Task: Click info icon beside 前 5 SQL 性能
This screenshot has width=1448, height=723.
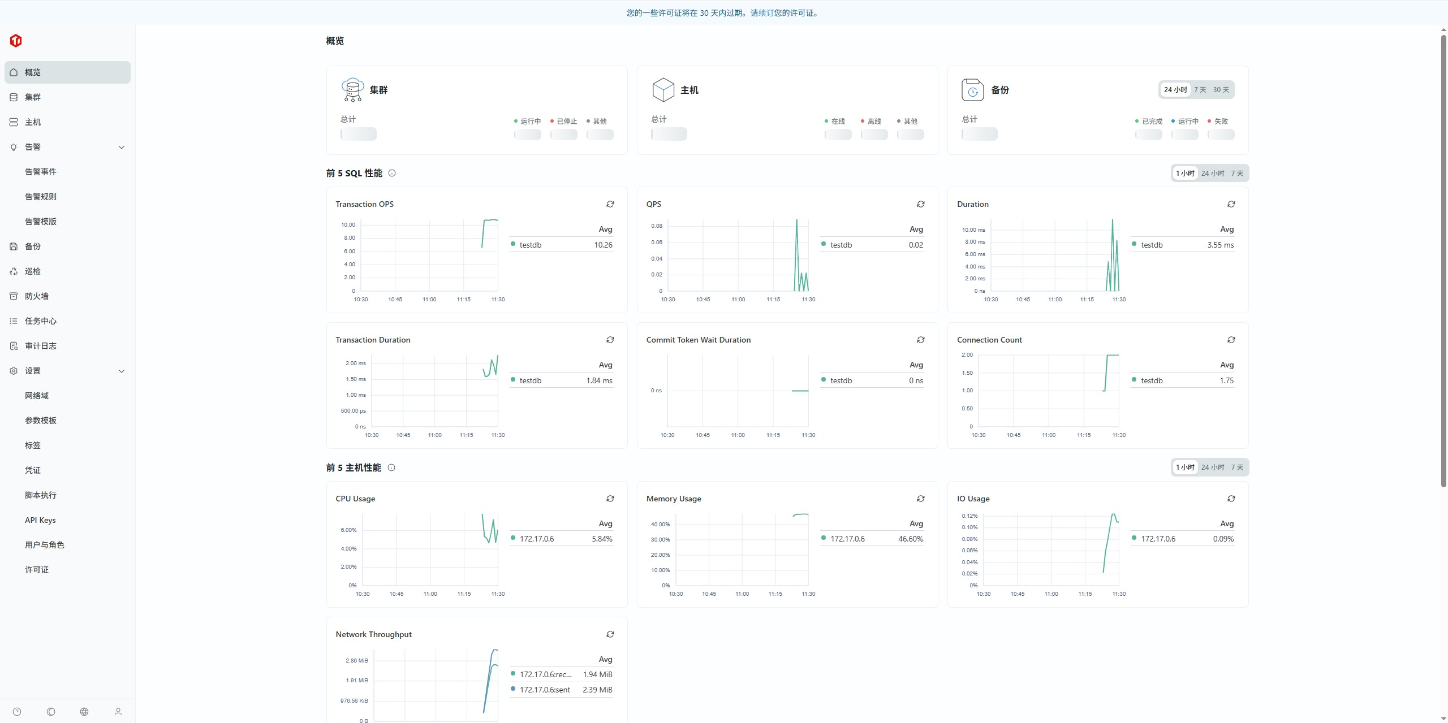Action: point(392,174)
